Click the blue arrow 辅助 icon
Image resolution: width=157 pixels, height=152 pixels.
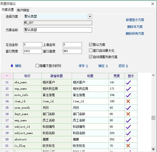coord(12,66)
